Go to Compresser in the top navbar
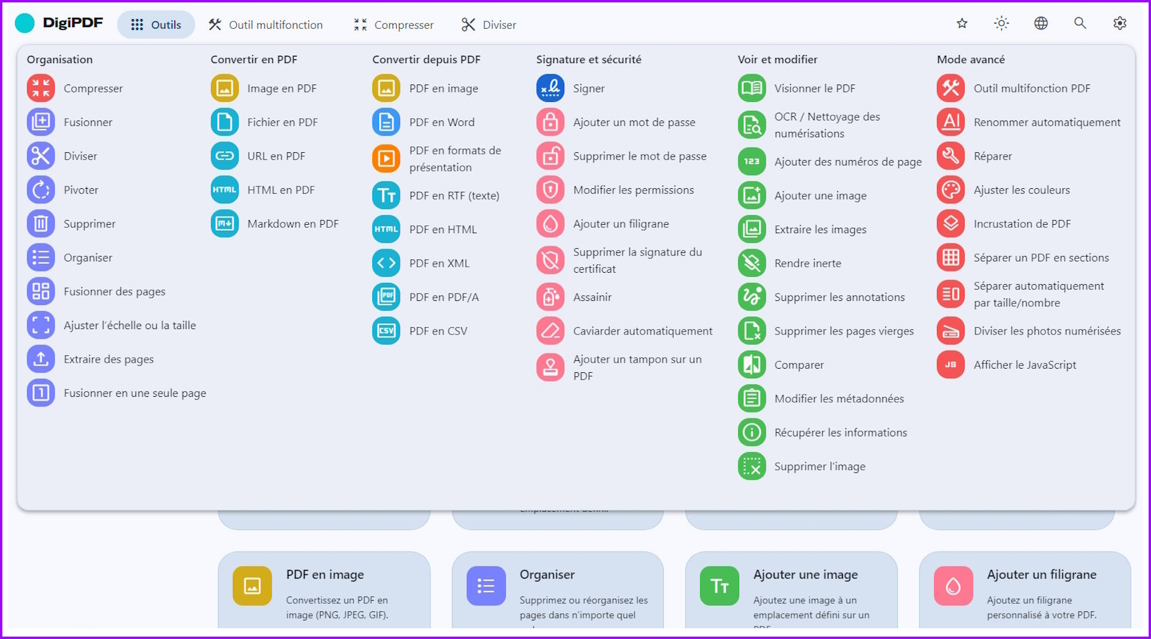The image size is (1151, 639). click(x=394, y=25)
